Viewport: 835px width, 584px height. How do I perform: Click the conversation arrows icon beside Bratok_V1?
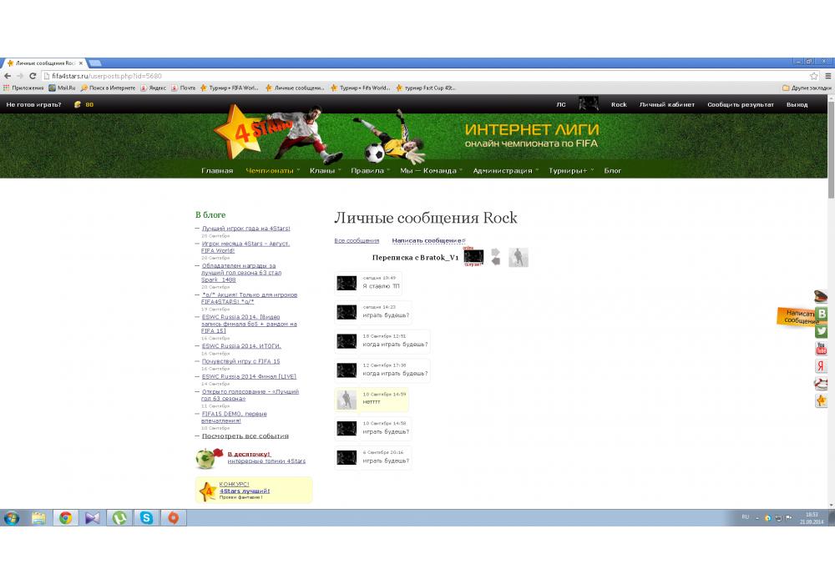coord(496,257)
